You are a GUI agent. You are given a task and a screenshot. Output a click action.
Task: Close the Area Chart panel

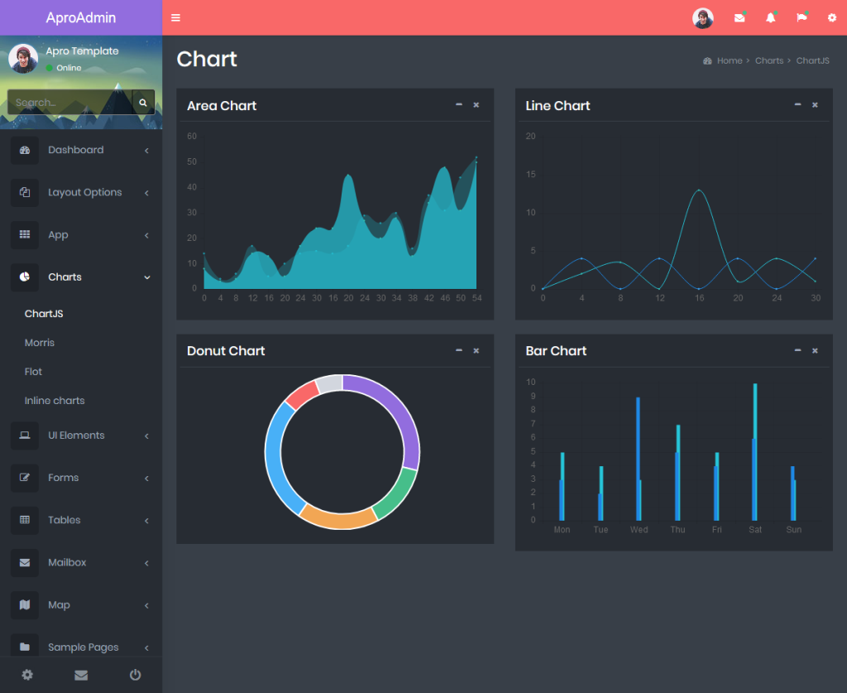tap(476, 105)
